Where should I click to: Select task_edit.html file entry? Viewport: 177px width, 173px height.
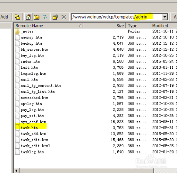pyautogui.click(x=35, y=146)
